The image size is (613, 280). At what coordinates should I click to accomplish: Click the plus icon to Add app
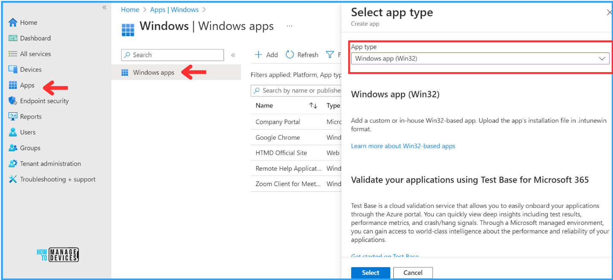click(x=258, y=55)
